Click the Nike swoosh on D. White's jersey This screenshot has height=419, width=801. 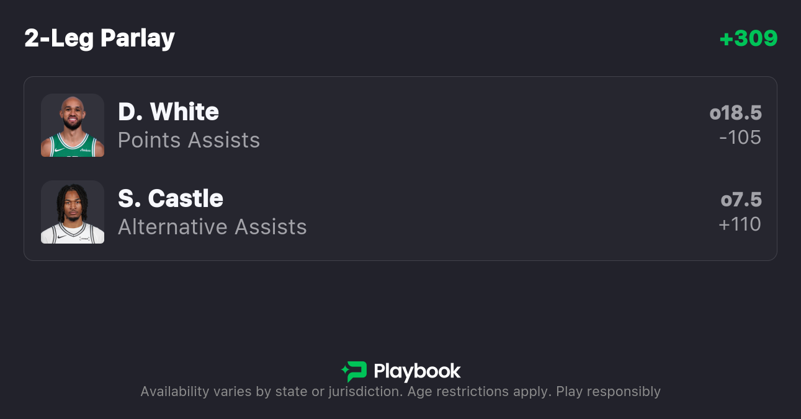58,149
